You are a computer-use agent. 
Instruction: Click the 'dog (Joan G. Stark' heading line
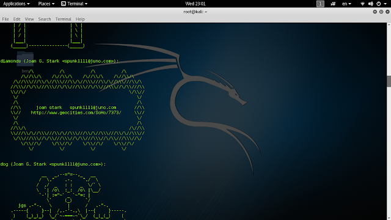[53, 164]
